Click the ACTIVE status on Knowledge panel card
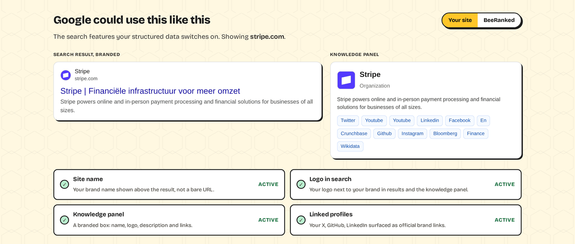Image resolution: width=575 pixels, height=244 pixels. pos(268,220)
